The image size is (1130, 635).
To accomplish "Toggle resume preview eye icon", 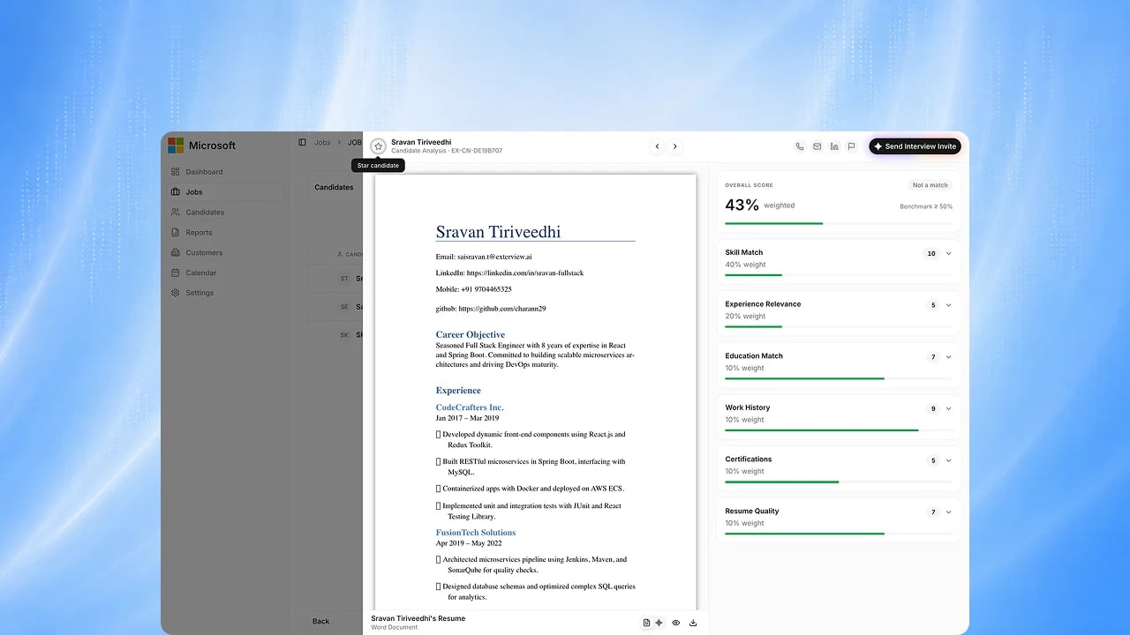I will click(x=676, y=623).
